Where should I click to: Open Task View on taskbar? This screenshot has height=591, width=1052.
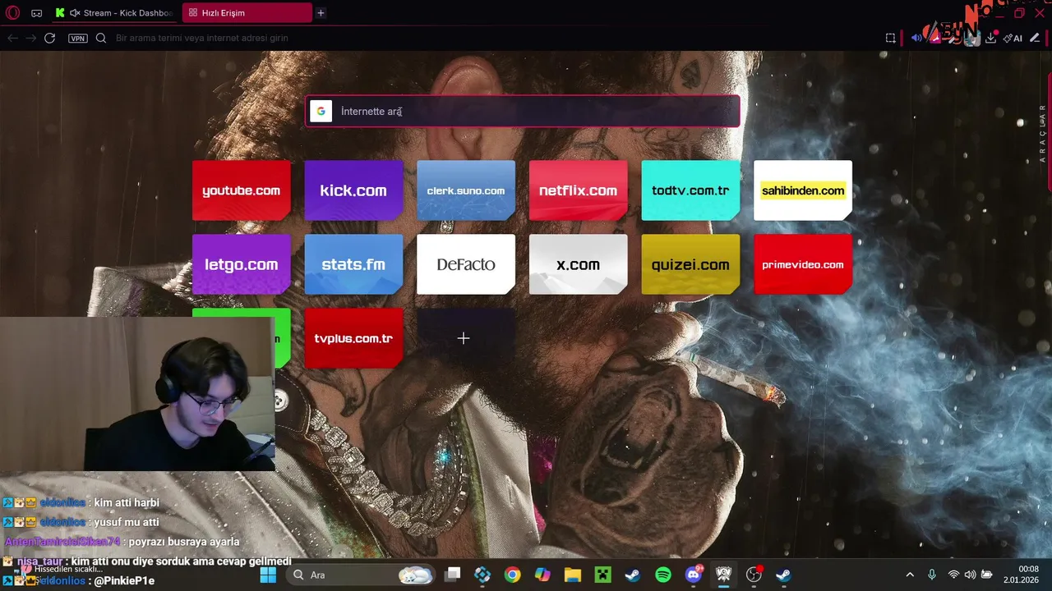[453, 575]
